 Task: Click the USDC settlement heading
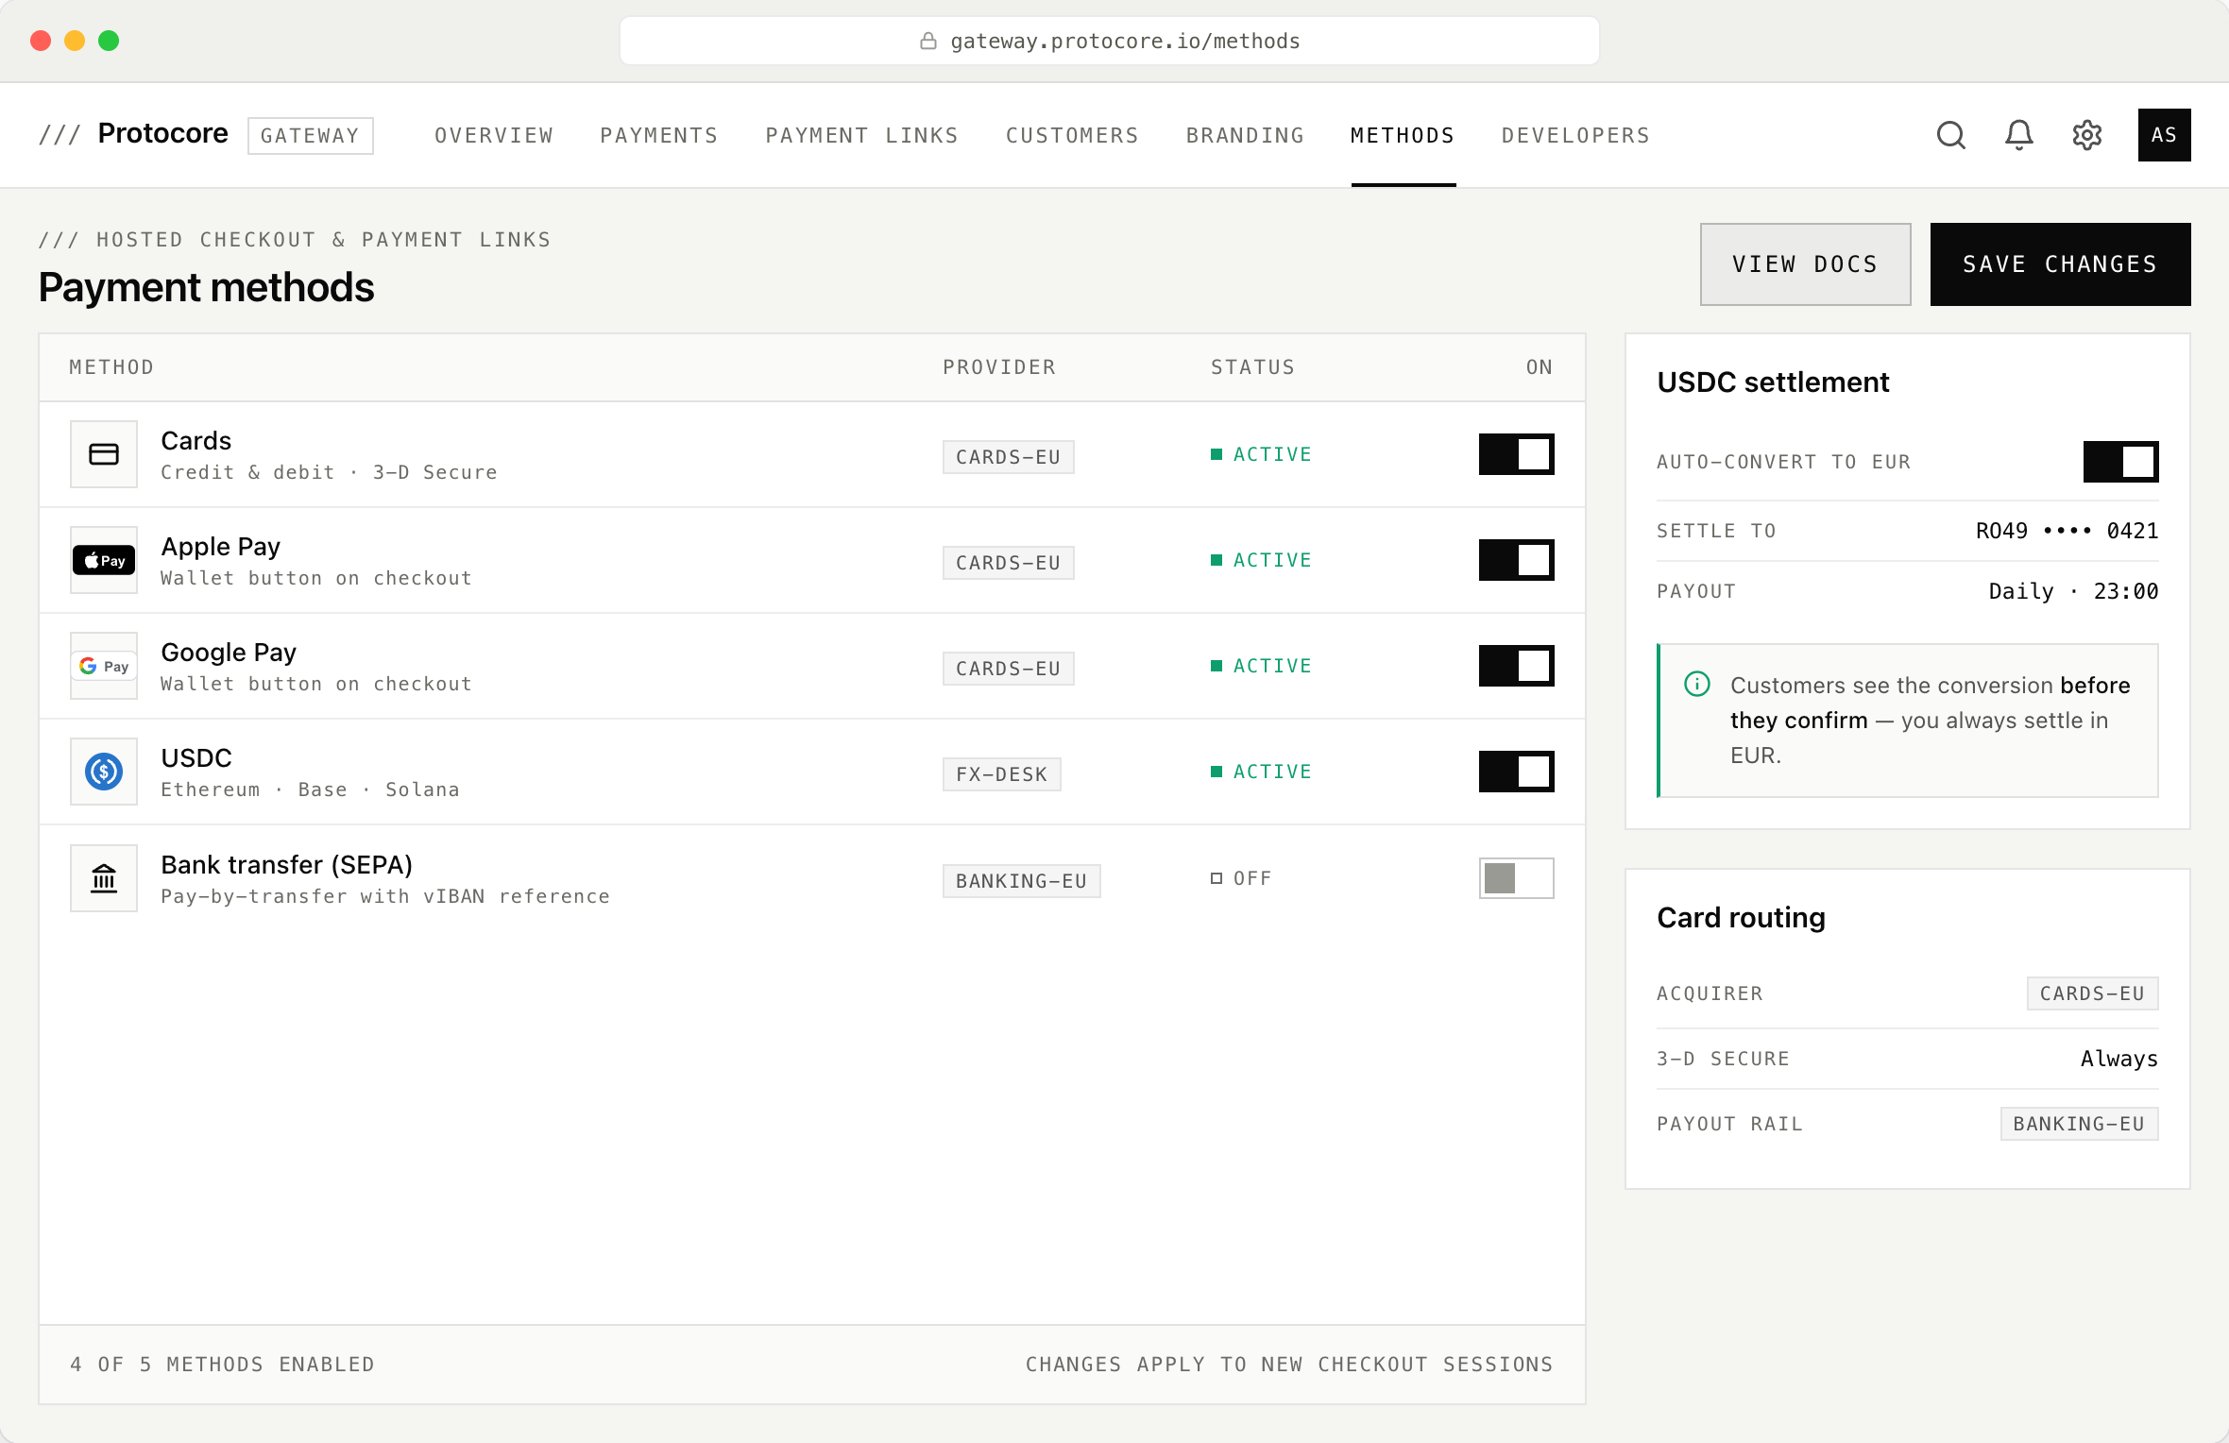point(1773,382)
